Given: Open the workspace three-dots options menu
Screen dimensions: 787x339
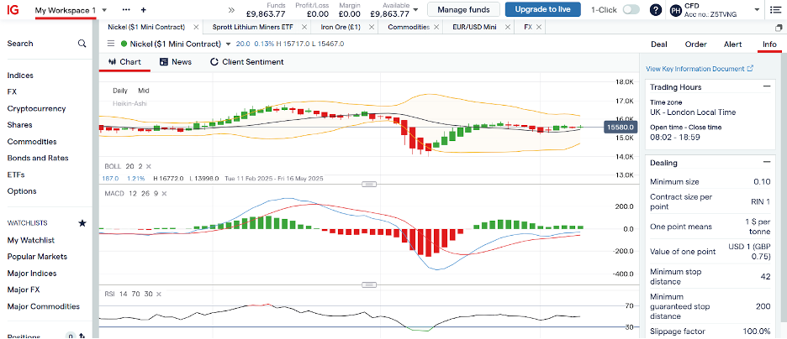Looking at the screenshot, I should (126, 9).
